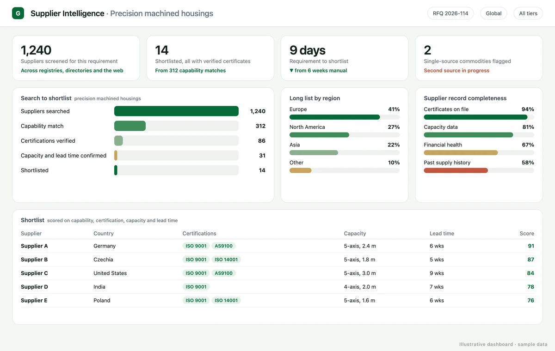Click the 312 capability match count
This screenshot has width=555, height=351.
tap(260, 126)
